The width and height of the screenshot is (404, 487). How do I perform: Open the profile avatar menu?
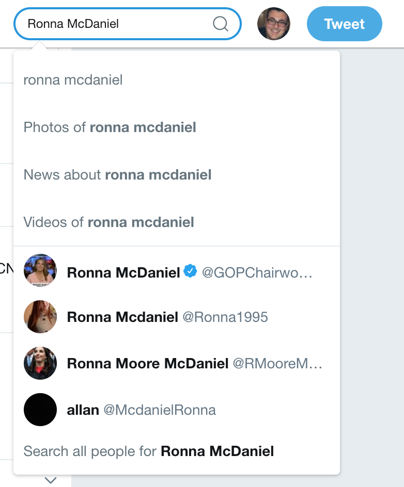pos(274,24)
